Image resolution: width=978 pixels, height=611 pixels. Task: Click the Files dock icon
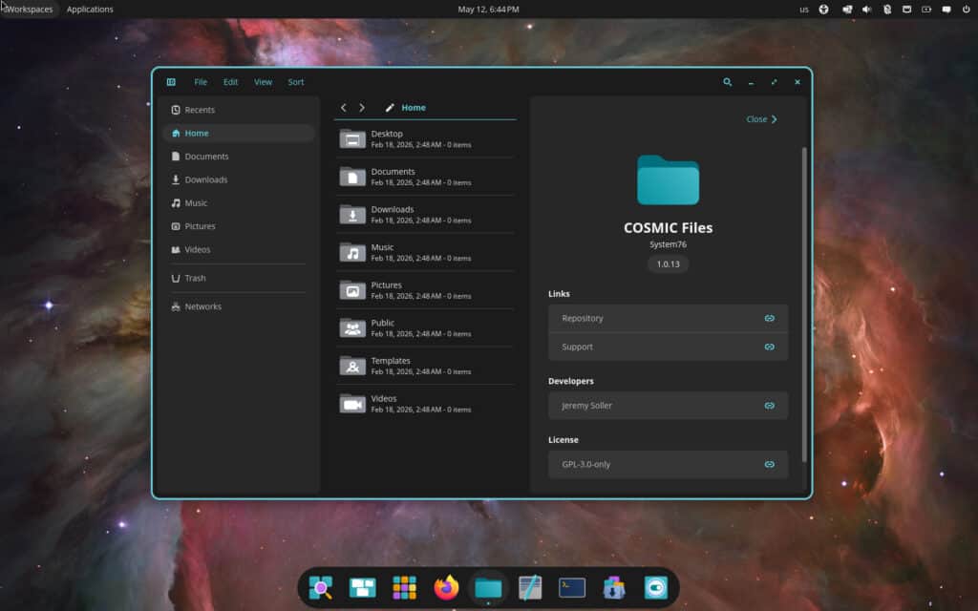coord(488,587)
